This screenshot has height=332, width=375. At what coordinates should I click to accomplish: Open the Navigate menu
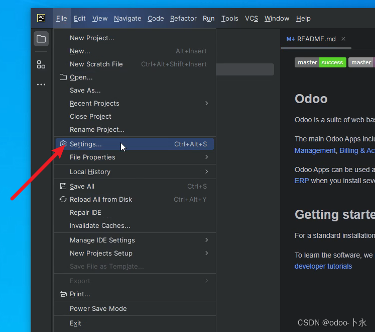(128, 19)
